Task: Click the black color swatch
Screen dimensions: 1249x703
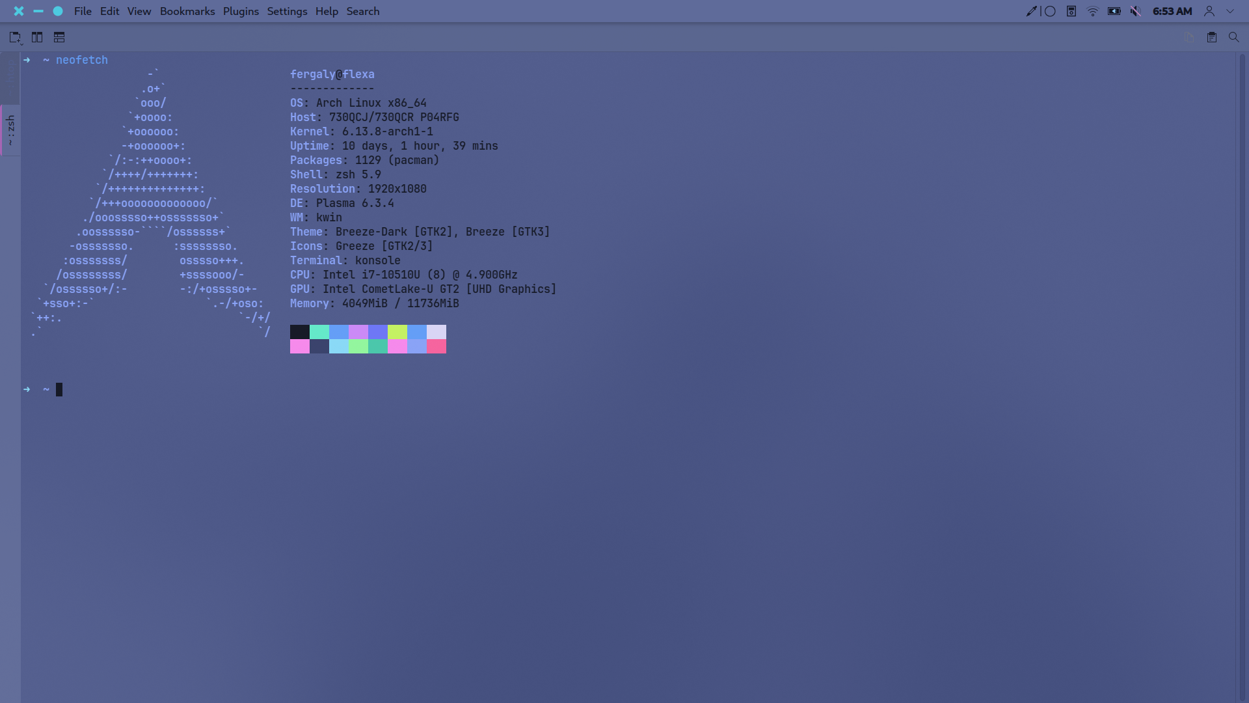Action: pyautogui.click(x=300, y=332)
